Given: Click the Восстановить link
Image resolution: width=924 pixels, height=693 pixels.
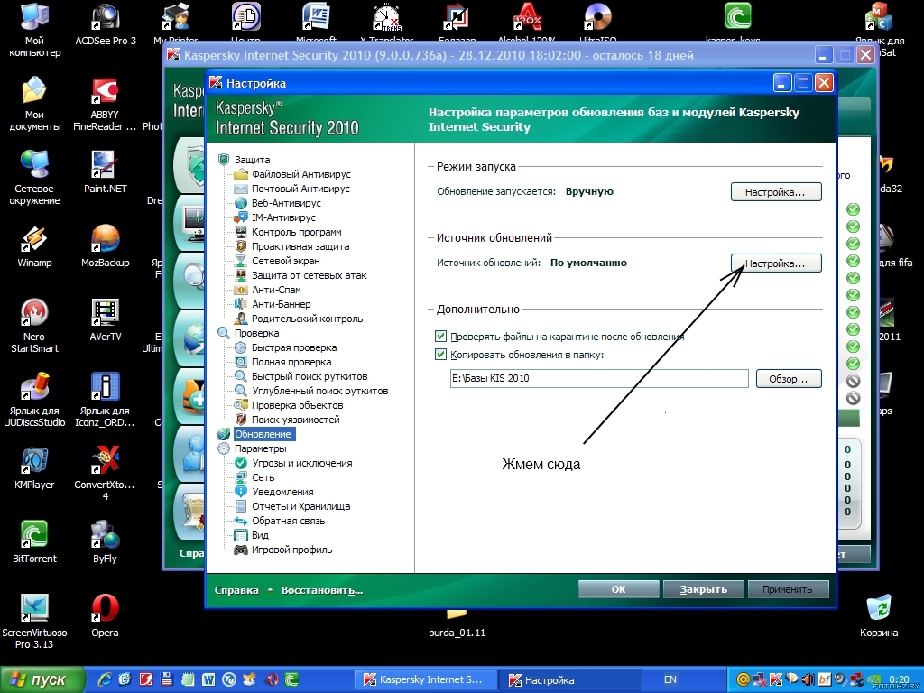Looking at the screenshot, I should pyautogui.click(x=322, y=590).
